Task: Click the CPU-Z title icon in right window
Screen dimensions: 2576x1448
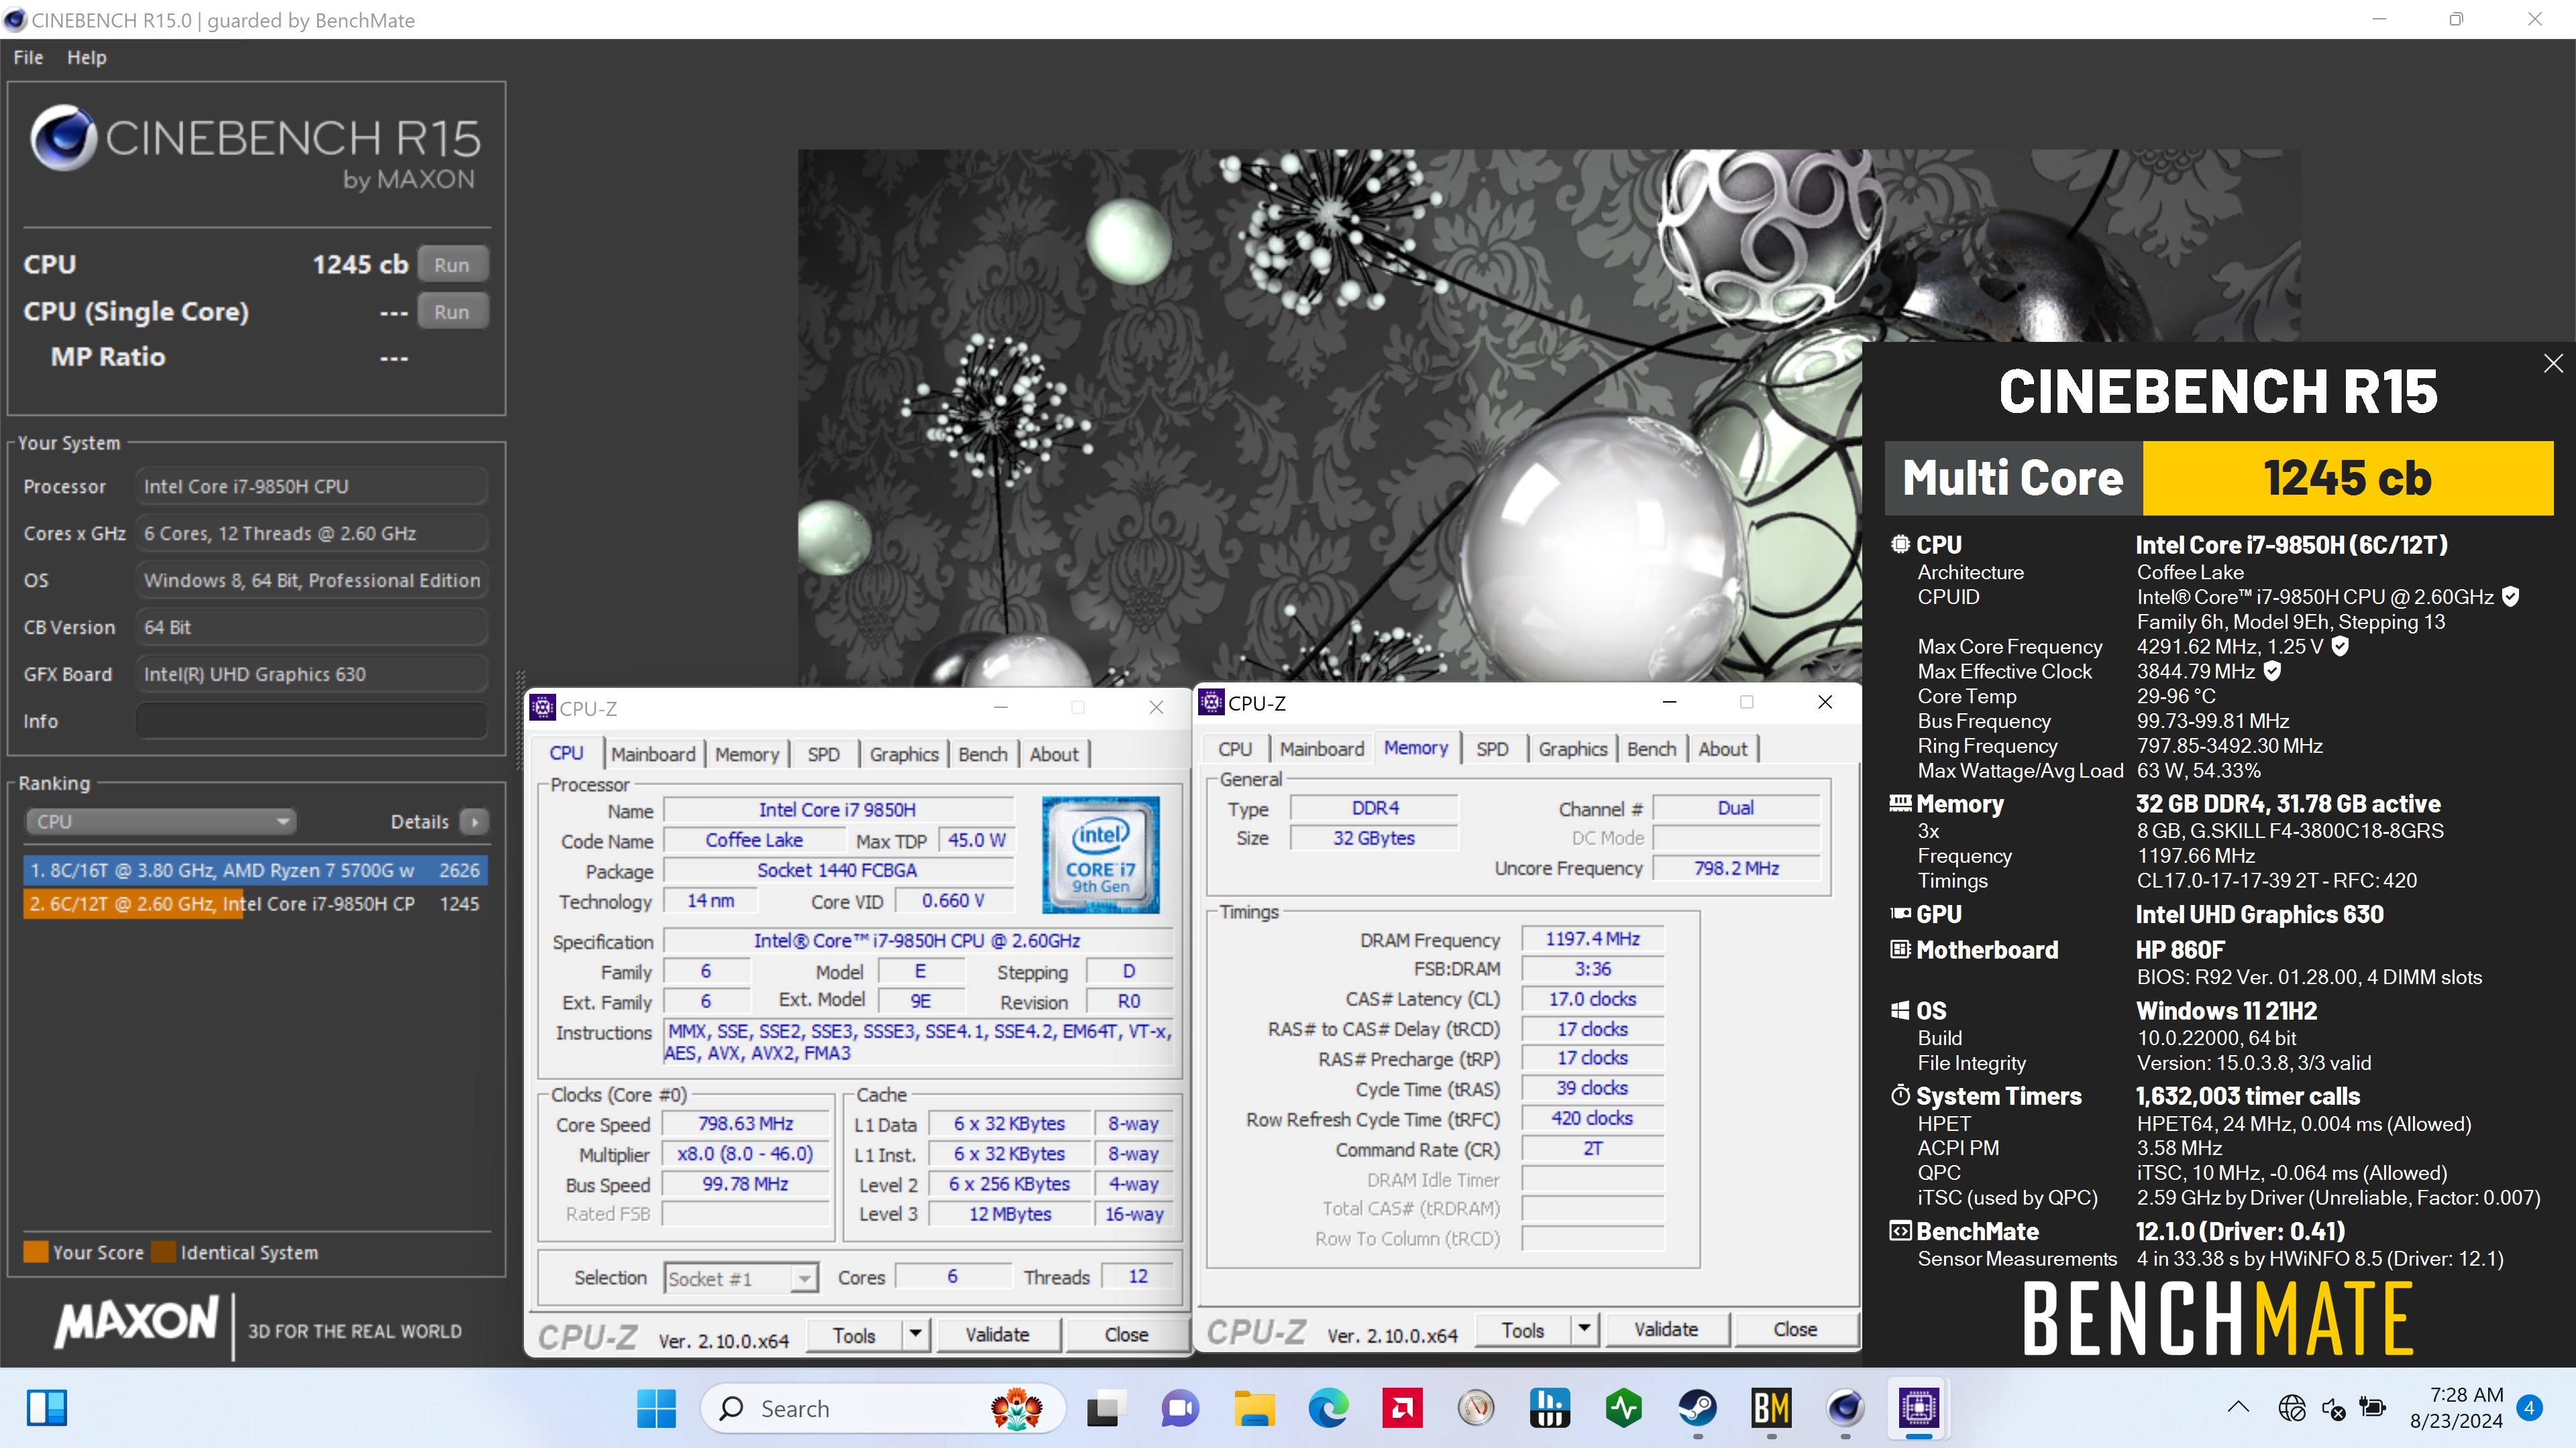Action: click(1211, 703)
